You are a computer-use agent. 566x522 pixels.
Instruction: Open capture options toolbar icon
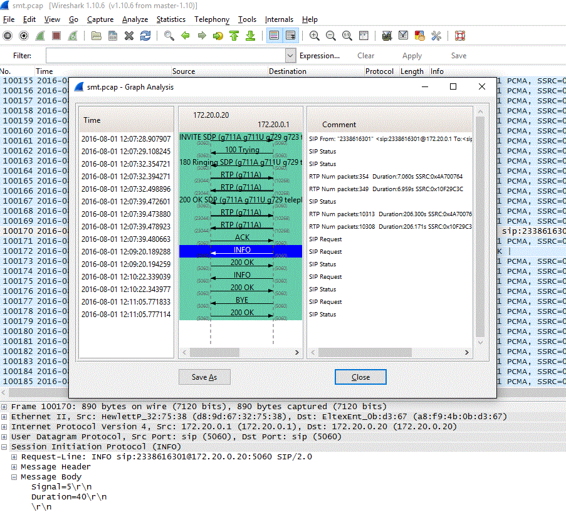click(x=24, y=36)
